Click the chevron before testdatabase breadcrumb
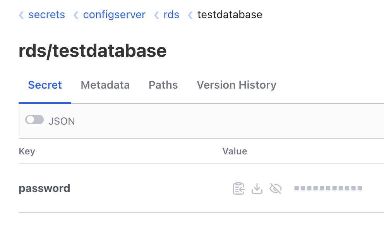 (190, 15)
